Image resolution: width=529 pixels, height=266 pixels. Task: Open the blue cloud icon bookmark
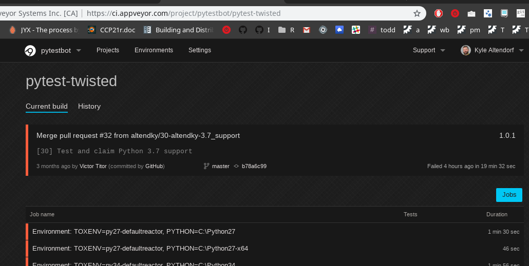[x=339, y=30]
